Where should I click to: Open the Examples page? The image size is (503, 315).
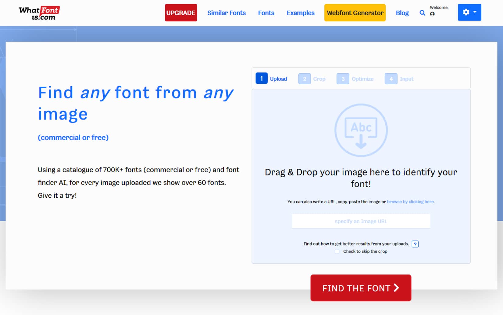click(x=300, y=13)
